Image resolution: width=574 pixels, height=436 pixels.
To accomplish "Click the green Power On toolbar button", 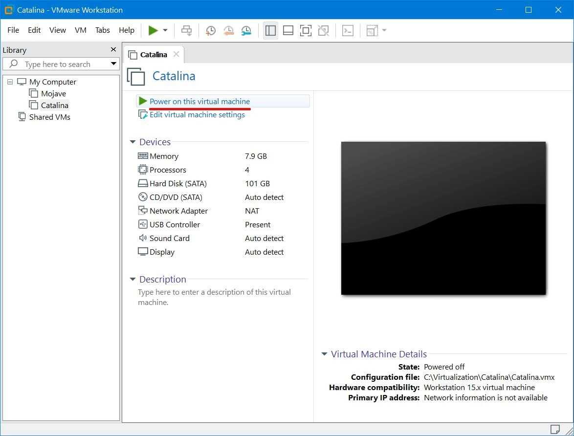I will click(x=153, y=30).
